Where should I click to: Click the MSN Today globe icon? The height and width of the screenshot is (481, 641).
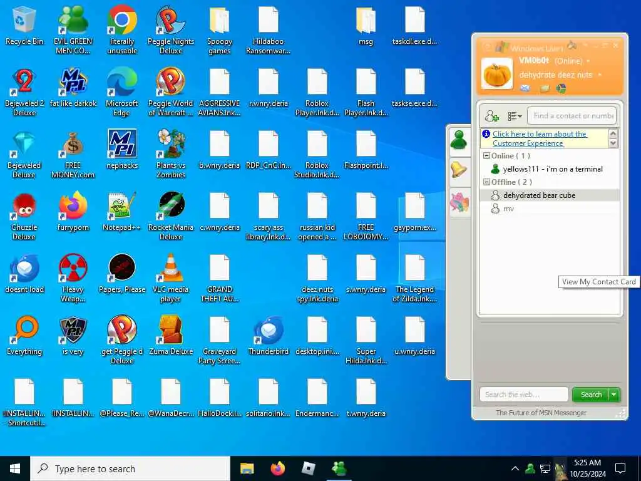(x=561, y=88)
